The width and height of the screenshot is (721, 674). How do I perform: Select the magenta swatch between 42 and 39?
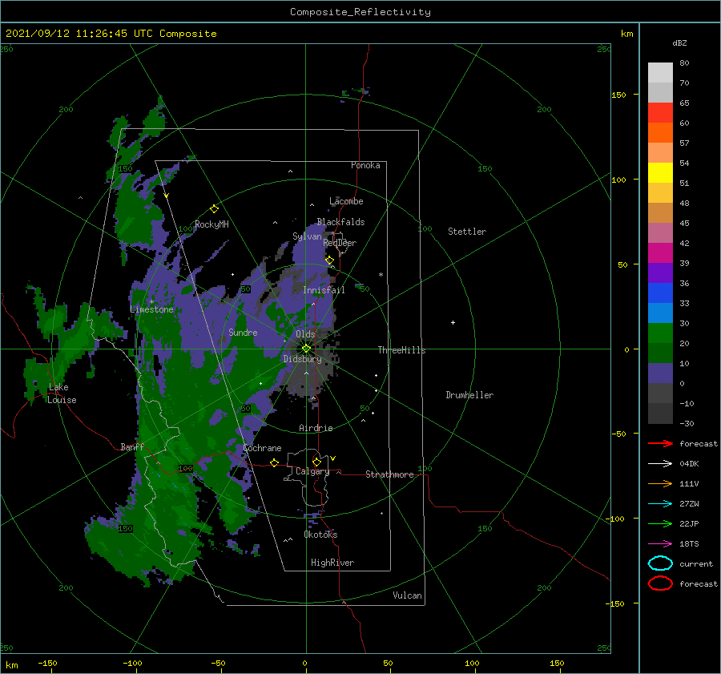tap(660, 252)
